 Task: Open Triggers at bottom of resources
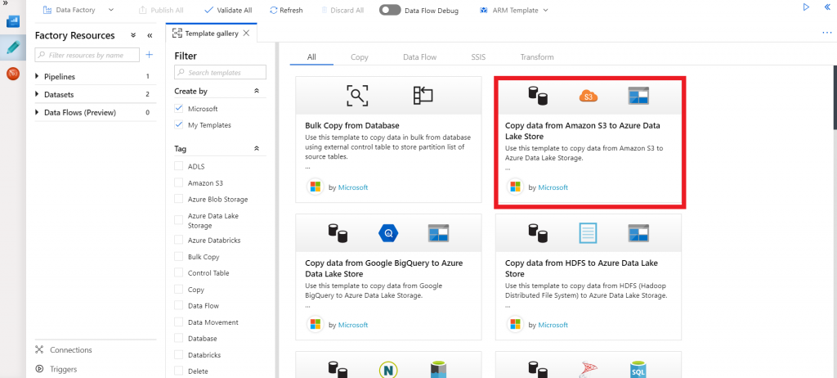(x=64, y=370)
